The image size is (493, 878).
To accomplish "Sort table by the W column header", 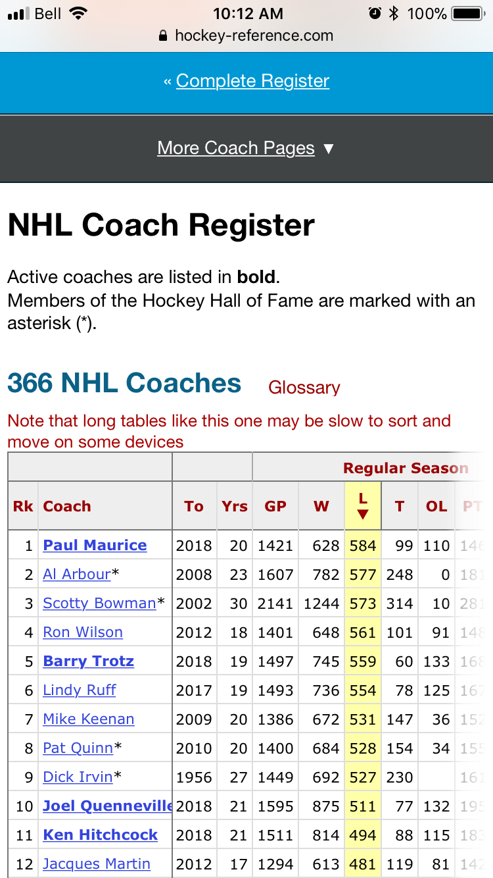I will pyautogui.click(x=321, y=506).
